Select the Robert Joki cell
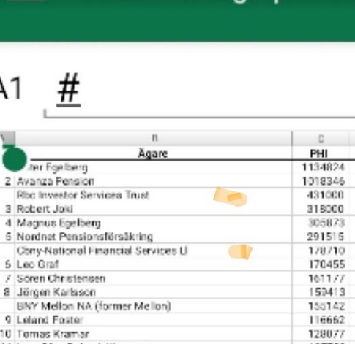Image resolution: width=355 pixels, height=344 pixels. click(154, 209)
